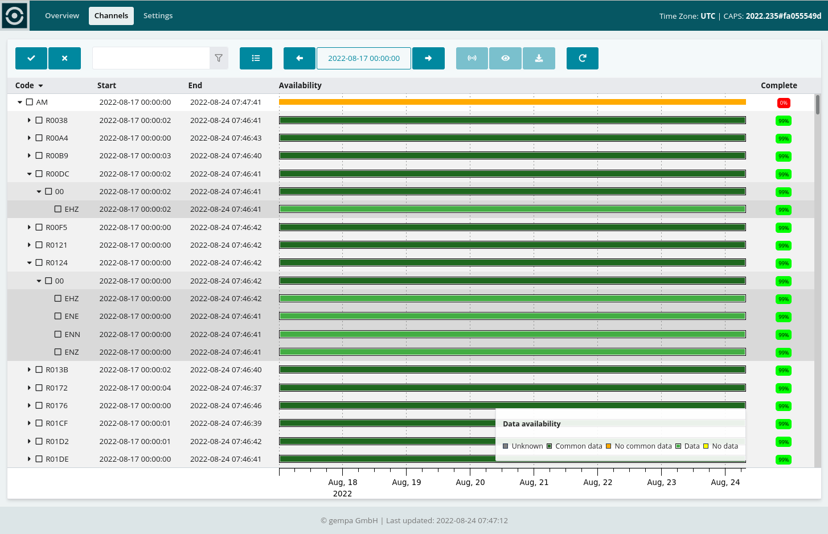Click the filter funnel icon
Viewport: 828px width, 534px height.
219,58
